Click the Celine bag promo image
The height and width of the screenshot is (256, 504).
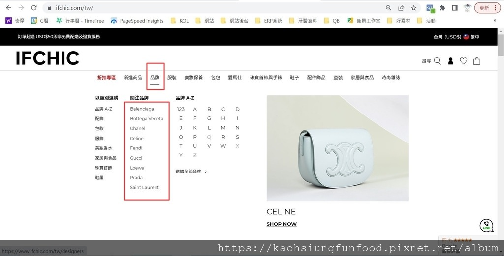tap(338, 148)
